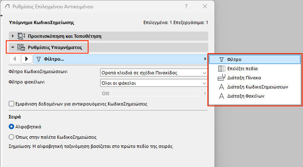This screenshot has height=167, width=303.
Task: Open the Φίλτρο... page selector dropdown
Action: 120,59
